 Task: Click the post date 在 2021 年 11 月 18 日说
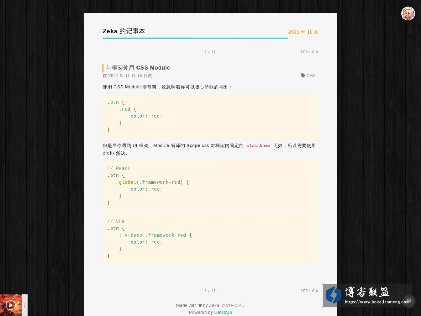(x=129, y=75)
